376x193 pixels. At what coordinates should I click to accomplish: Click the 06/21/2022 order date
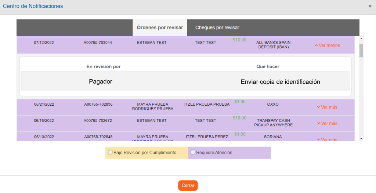[44, 104]
